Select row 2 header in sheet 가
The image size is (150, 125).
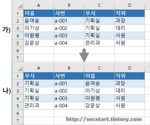[18, 21]
